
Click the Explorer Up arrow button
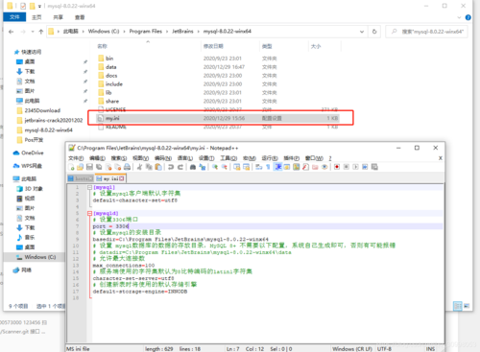click(x=41, y=32)
